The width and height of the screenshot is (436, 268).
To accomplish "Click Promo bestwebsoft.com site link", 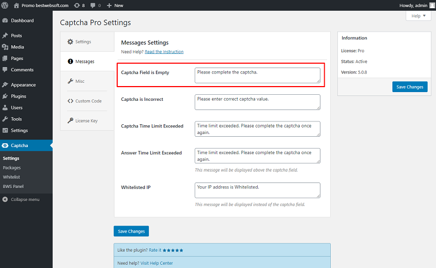I will pos(45,5).
